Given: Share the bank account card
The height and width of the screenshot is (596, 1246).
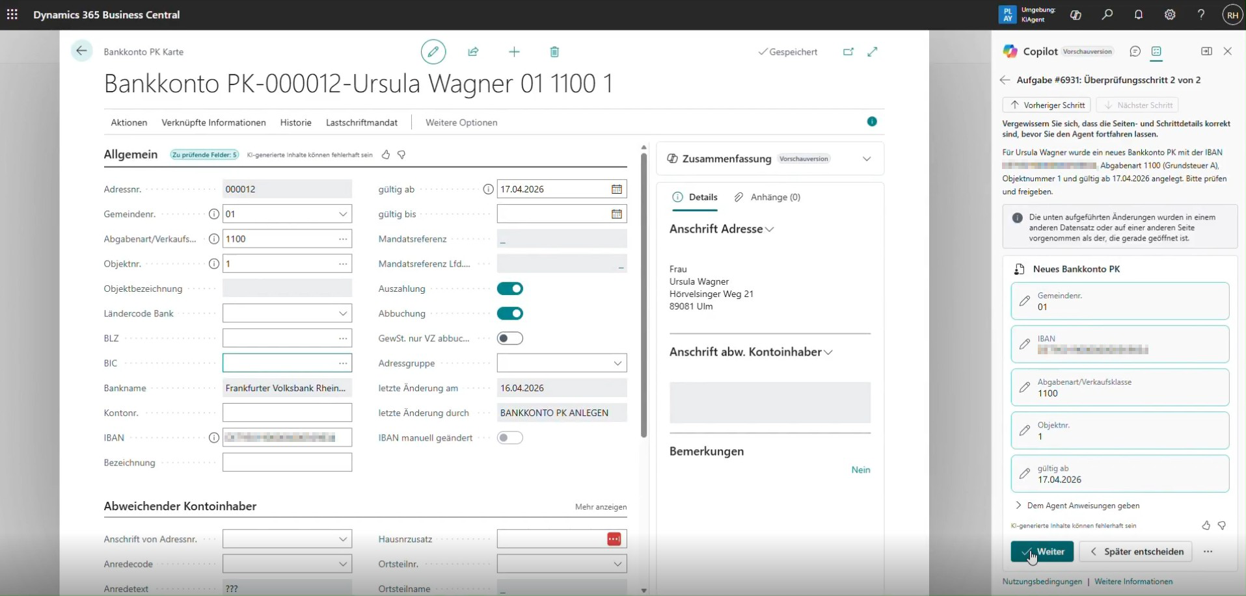Looking at the screenshot, I should [x=473, y=52].
